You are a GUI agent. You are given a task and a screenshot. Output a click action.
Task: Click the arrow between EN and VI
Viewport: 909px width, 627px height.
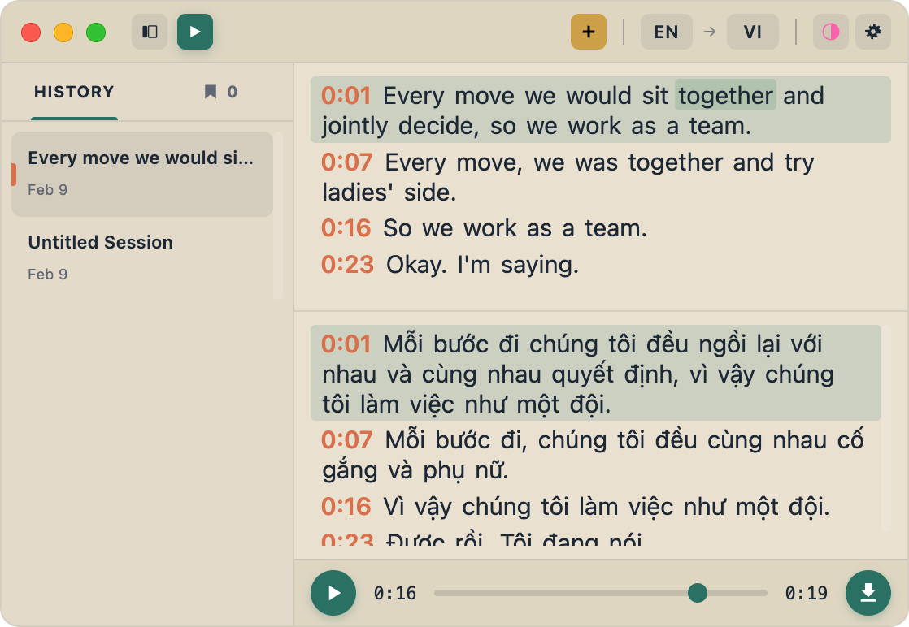click(x=710, y=32)
